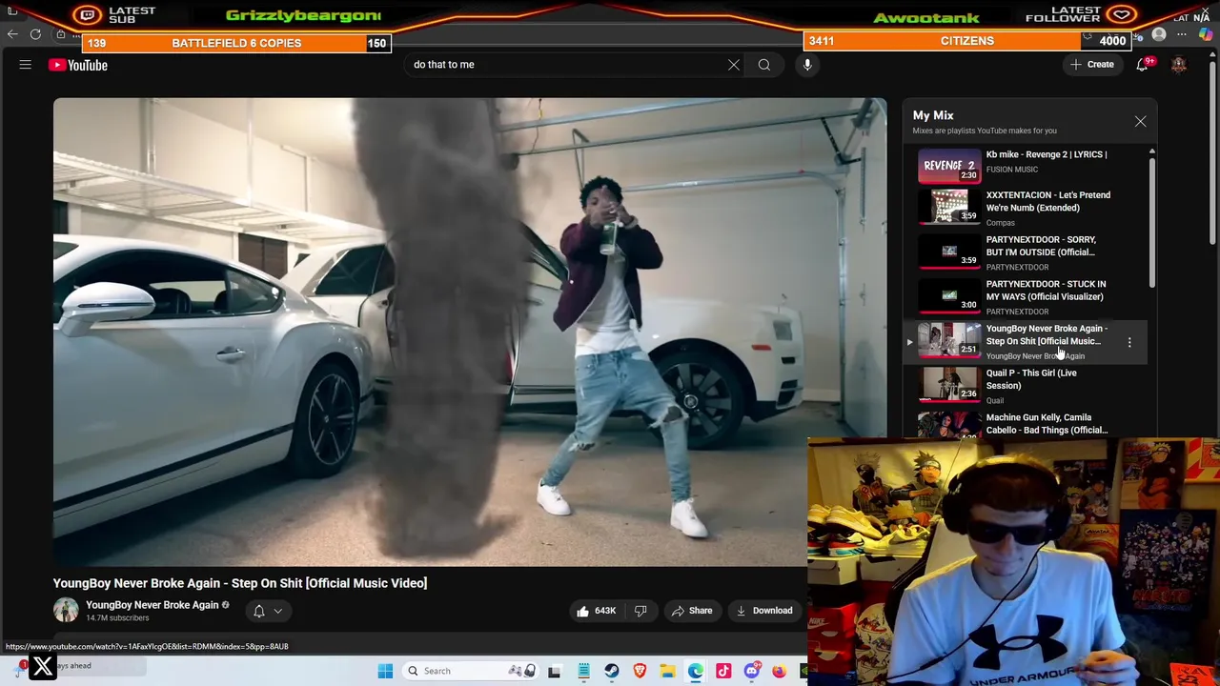Play 'Kb mike - Revenge 2' from the mix
This screenshot has height=686, width=1220.
click(x=1047, y=154)
